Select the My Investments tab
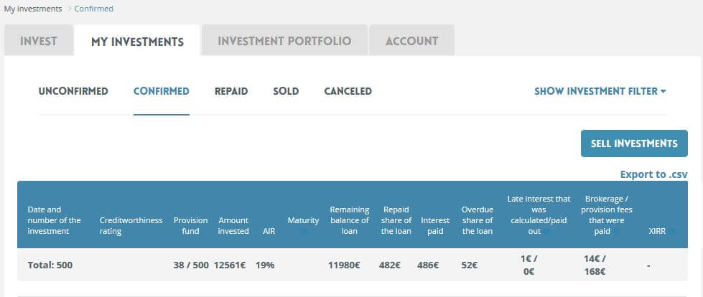The width and height of the screenshot is (703, 297). pyautogui.click(x=137, y=41)
